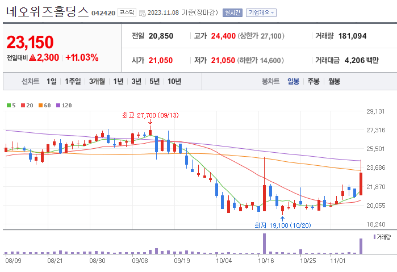Select the 5년 line chart period
This screenshot has width=397, height=272.
(x=154, y=81)
